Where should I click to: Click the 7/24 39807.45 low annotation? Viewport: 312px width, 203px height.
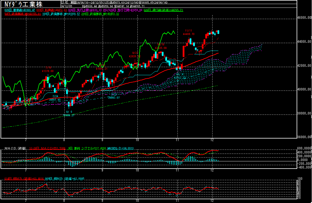(x=55, y=98)
